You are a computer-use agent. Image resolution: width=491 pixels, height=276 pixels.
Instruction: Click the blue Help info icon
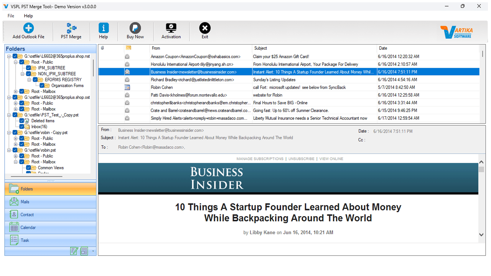pos(104,28)
